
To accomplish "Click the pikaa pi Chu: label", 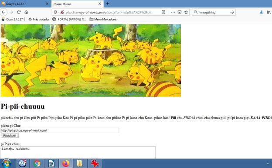I will (x=11, y=126).
